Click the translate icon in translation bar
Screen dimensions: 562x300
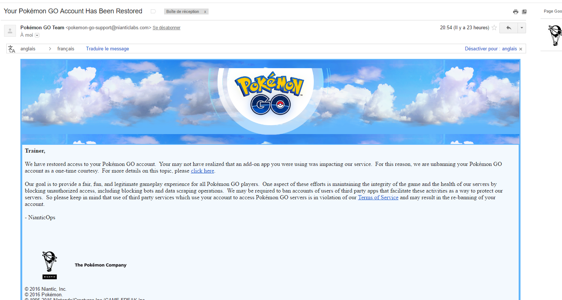(12, 49)
